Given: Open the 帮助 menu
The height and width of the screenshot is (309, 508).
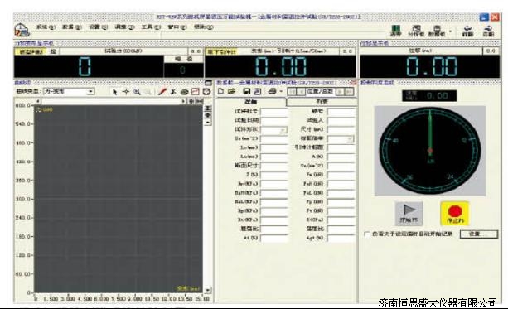Looking at the screenshot, I should (x=203, y=27).
